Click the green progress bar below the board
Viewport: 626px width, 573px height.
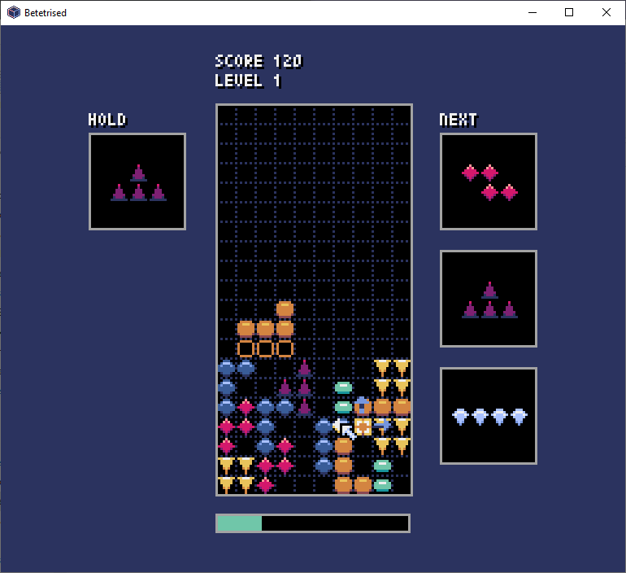click(313, 523)
